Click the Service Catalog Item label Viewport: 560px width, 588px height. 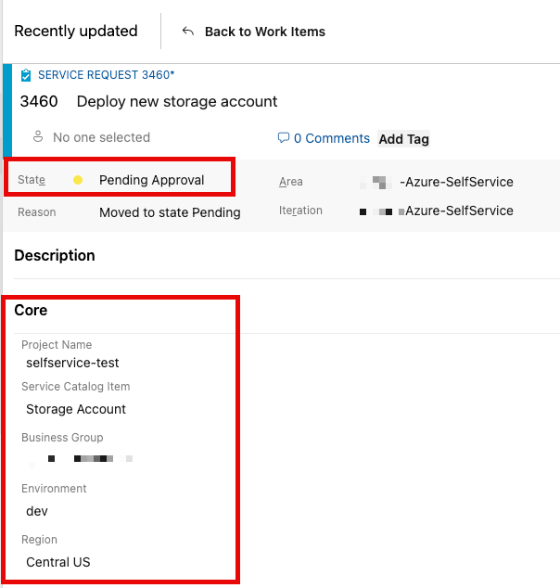point(76,386)
